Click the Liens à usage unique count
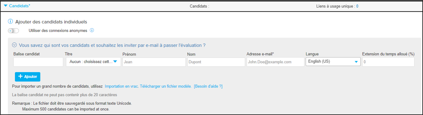 (357, 6)
